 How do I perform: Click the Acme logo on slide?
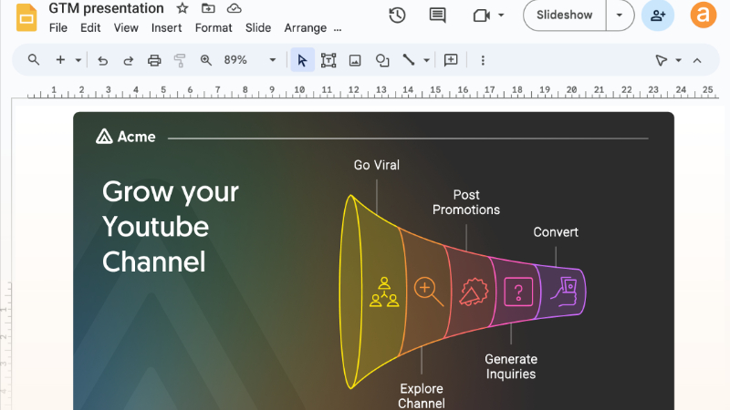[x=125, y=136]
